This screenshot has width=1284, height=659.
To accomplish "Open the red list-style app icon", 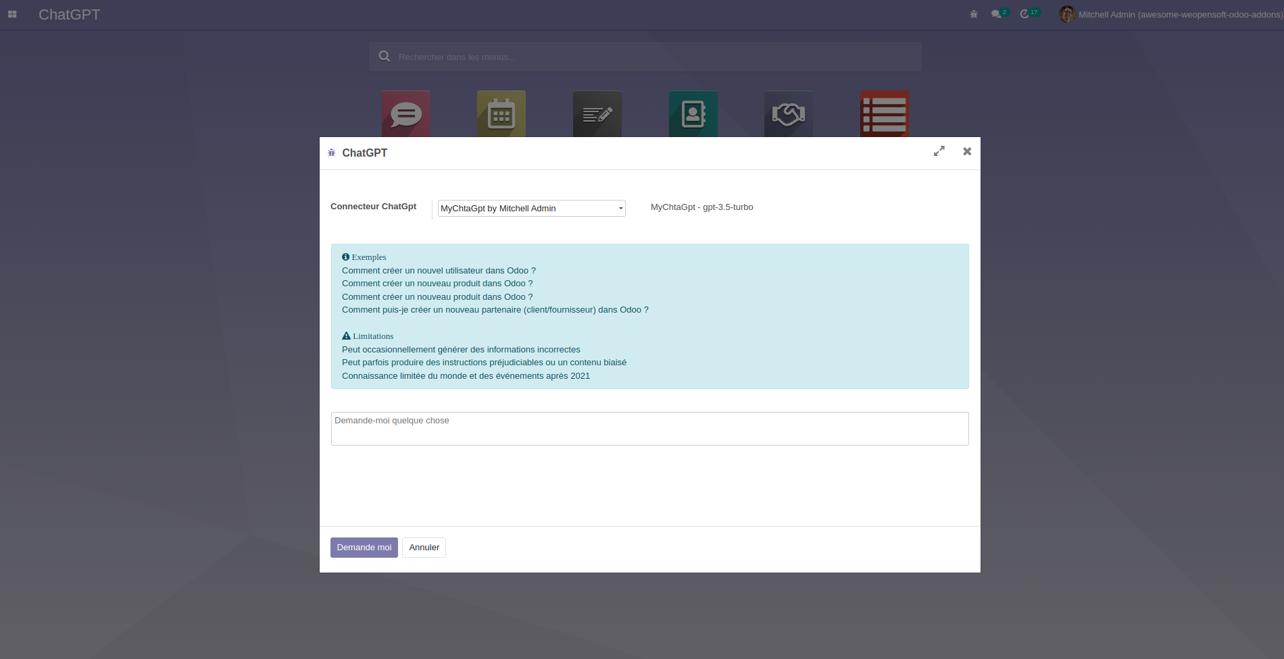I will pyautogui.click(x=885, y=115).
